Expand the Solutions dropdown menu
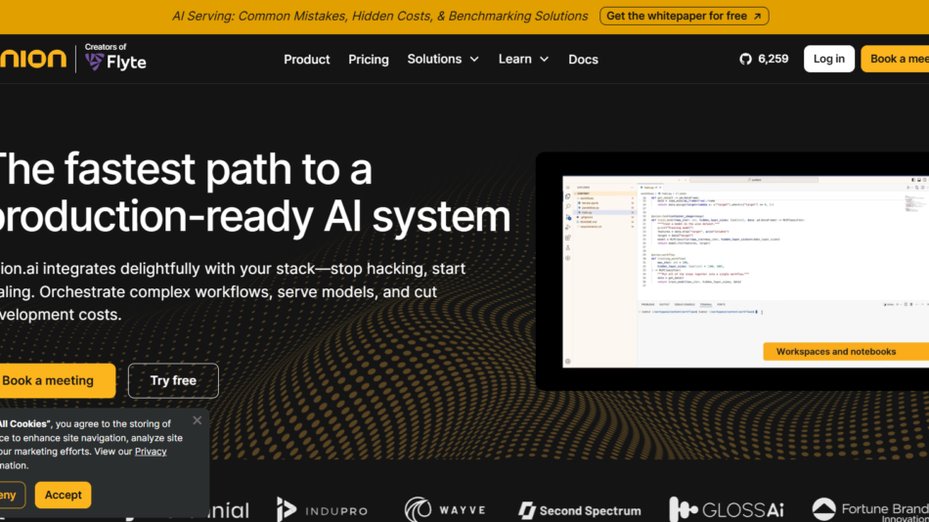Screen dimensions: 929x522 [443, 60]
